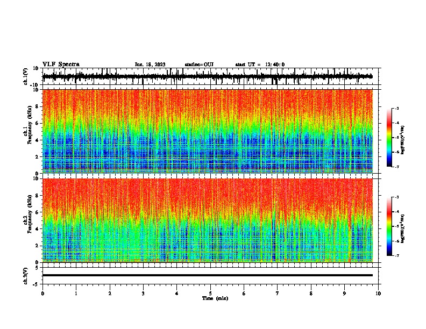Click the "6" kHz tick on ch.2 frequency axis
Image resolution: width=426 pixels, height=329 pixels.
click(x=37, y=212)
